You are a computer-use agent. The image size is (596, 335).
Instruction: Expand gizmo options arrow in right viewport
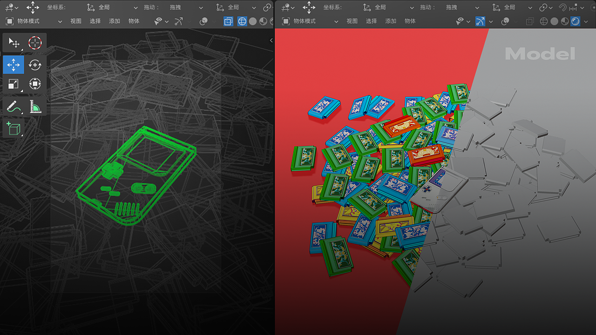[490, 21]
